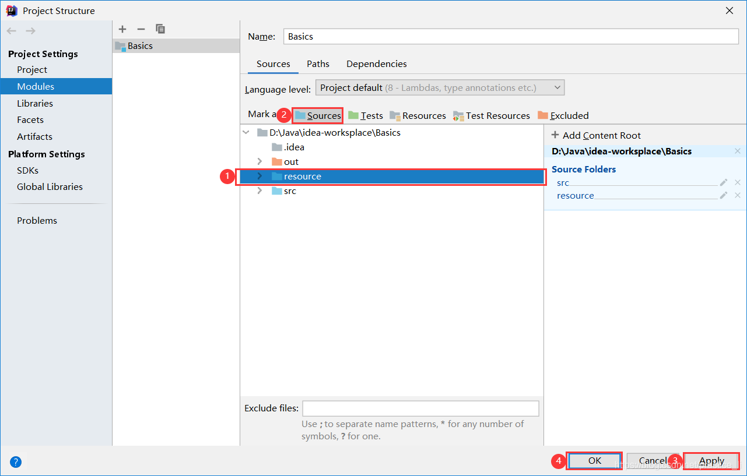Mark selected folder as Tests
The image size is (747, 476).
pyautogui.click(x=366, y=115)
